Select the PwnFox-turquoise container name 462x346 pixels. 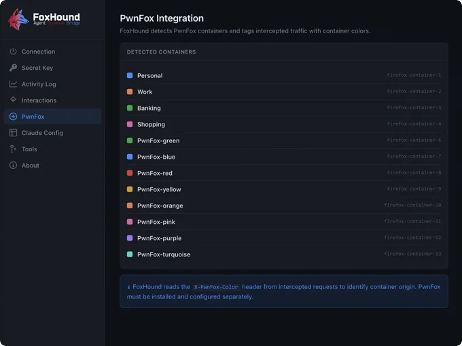click(x=164, y=254)
